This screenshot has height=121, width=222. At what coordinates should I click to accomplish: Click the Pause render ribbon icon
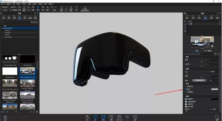pyautogui.click(x=19, y=8)
